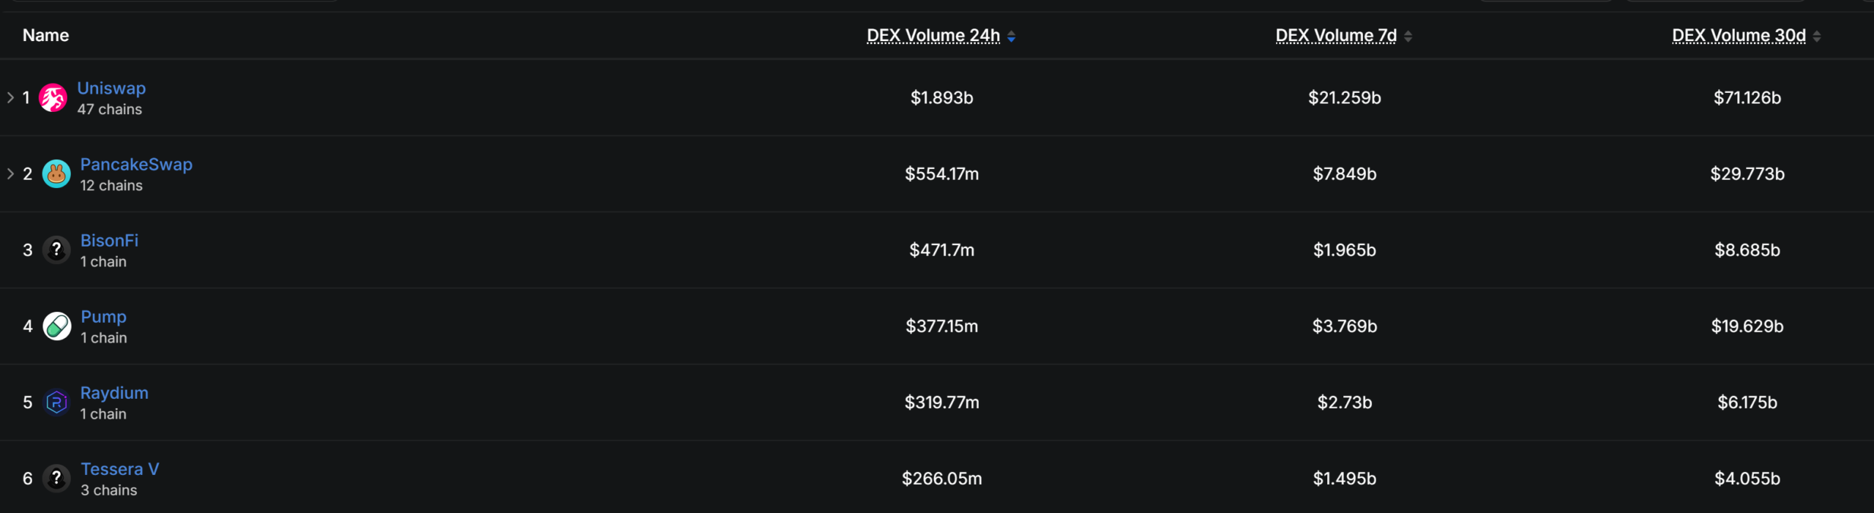This screenshot has width=1874, height=513.
Task: Open the Pump protocol link
Action: [x=103, y=317]
